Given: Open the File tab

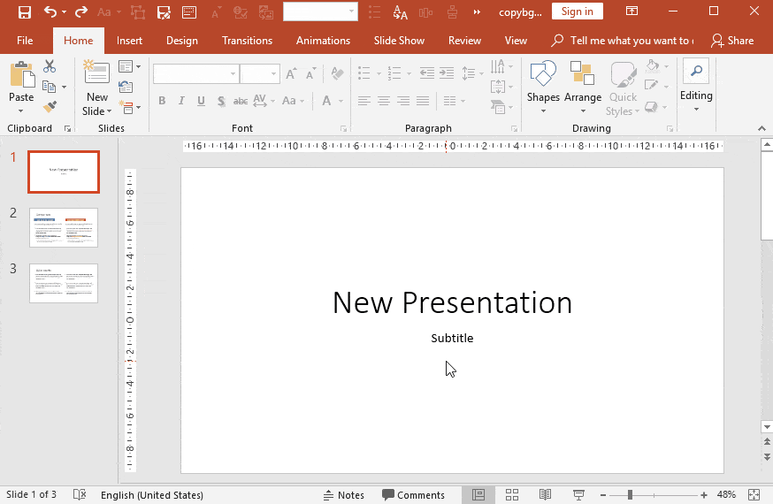Looking at the screenshot, I should coord(25,41).
